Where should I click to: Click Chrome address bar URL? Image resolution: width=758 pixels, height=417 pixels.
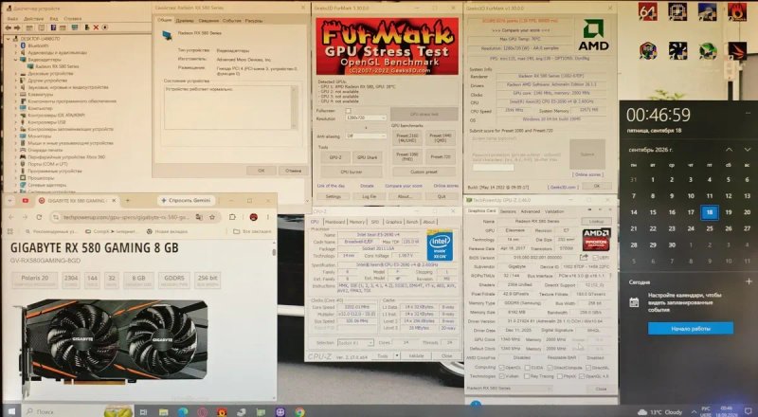pos(126,217)
